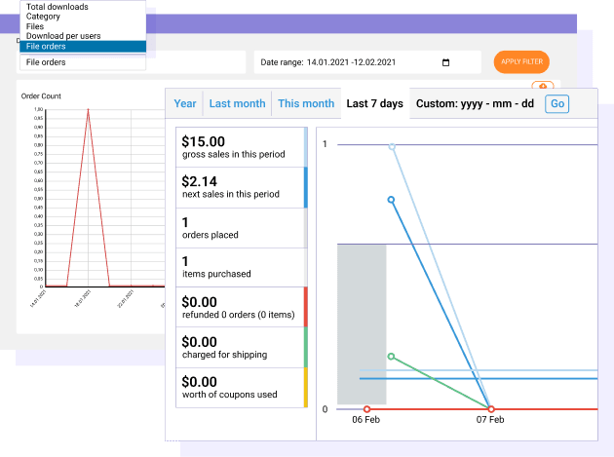Select 'Total downloads' from the dropdown list
Screen dimensions: 614x457
click(57, 7)
